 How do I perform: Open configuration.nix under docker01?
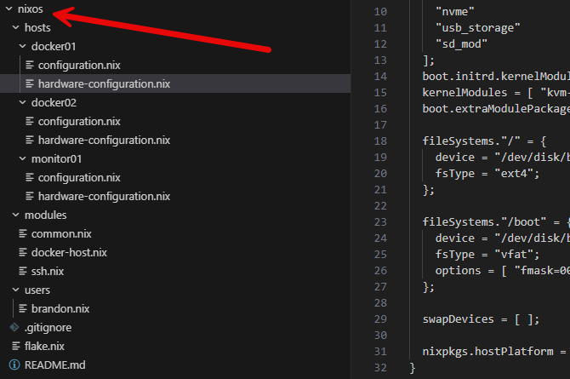click(79, 66)
